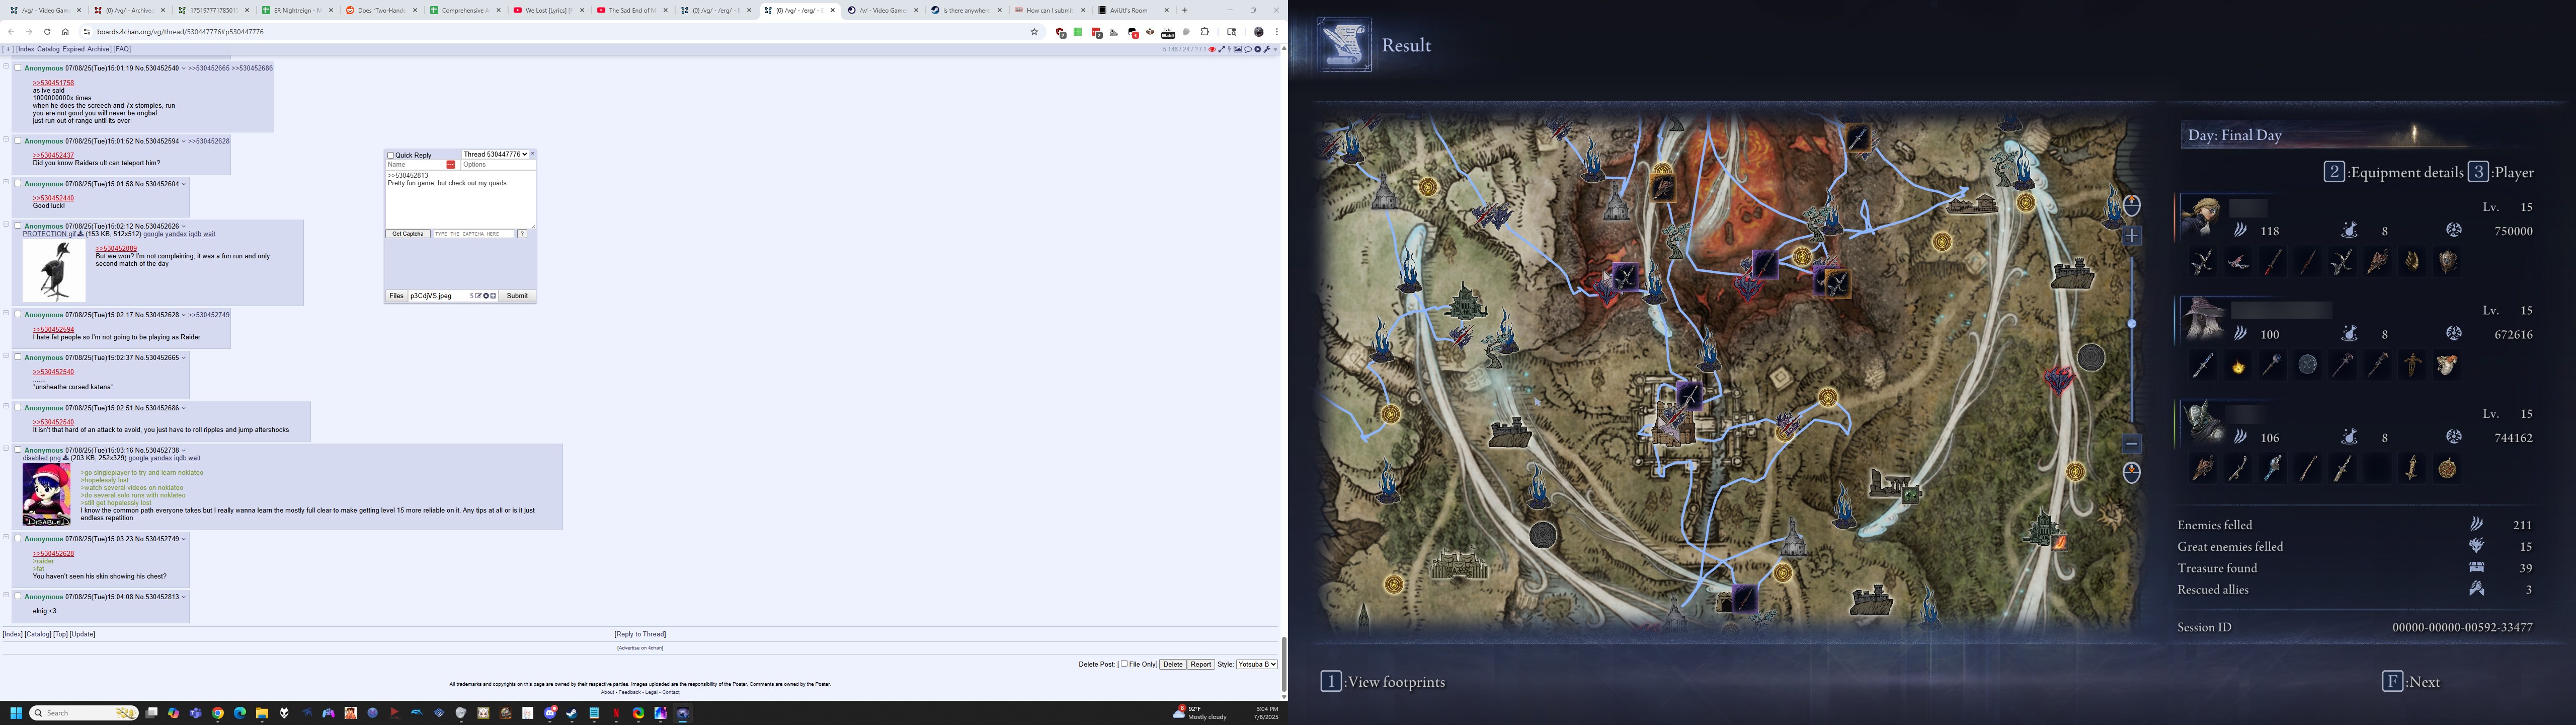Open Discord from the Windows taskbar
The width and height of the screenshot is (2576, 725).
pos(550,713)
